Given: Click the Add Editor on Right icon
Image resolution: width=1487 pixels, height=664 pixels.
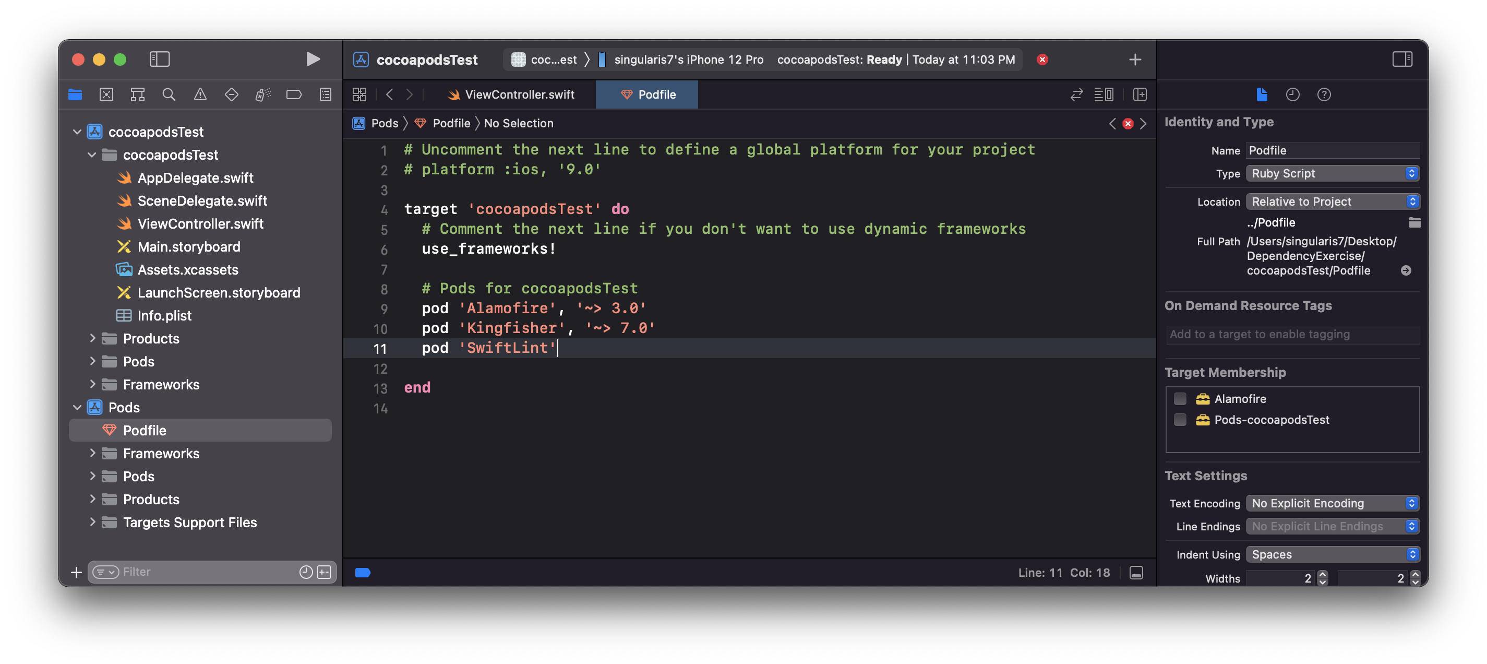Looking at the screenshot, I should [x=1140, y=94].
